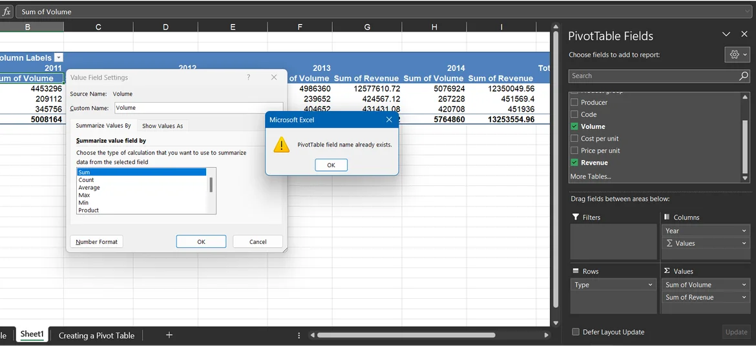Expand the Sum of Volume values dropdown
The height and width of the screenshot is (346, 756).
744,285
